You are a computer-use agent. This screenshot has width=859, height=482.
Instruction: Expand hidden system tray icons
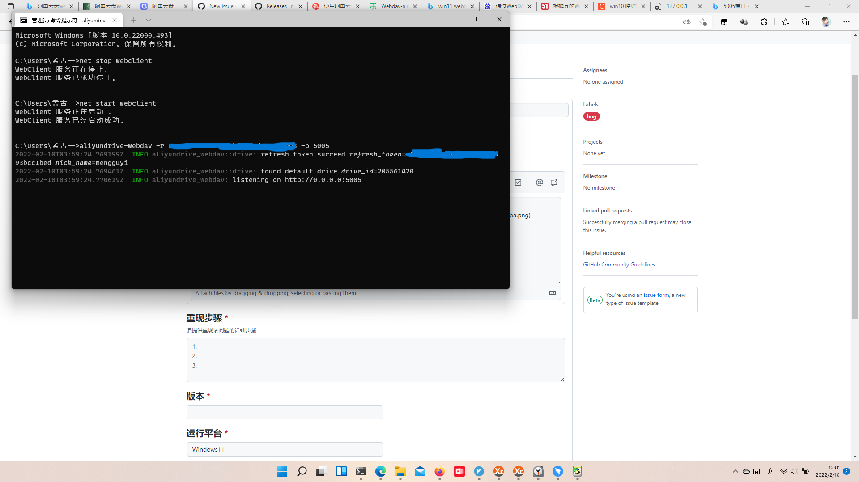735,471
